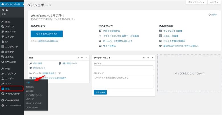Move 概要 panel down with arrow
Viewport: 222px width, 115px height.
[x=82, y=58]
